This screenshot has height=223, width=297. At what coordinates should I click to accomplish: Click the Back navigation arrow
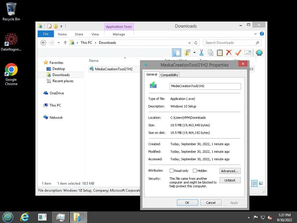(x=44, y=43)
